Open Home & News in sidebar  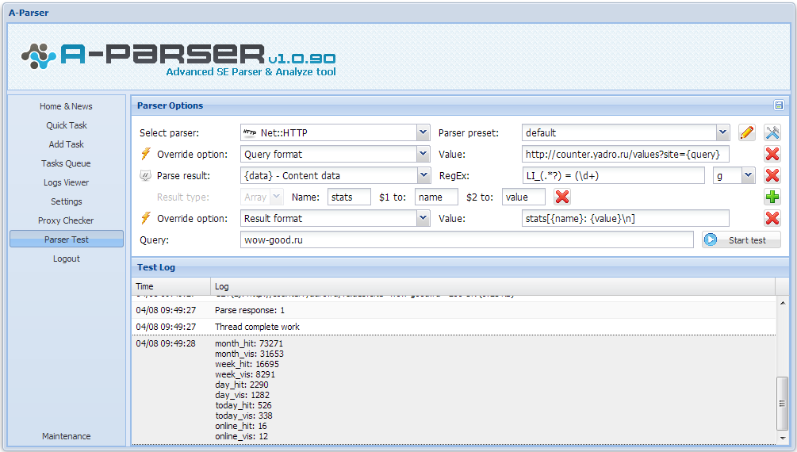(x=66, y=106)
